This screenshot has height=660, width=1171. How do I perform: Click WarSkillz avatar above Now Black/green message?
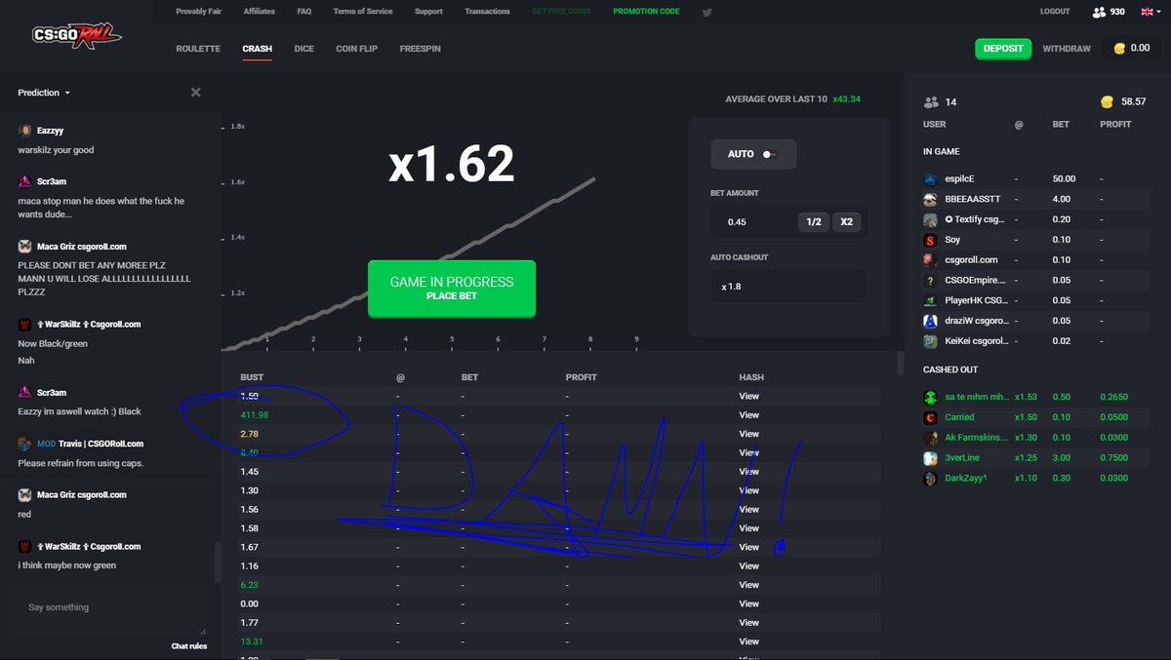tap(24, 324)
